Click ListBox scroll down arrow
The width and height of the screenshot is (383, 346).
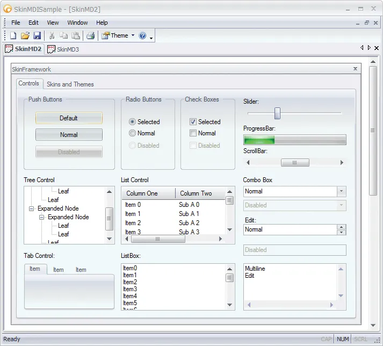229,305
